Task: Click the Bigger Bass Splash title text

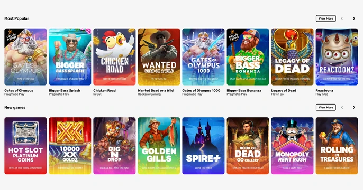Action: point(65,90)
